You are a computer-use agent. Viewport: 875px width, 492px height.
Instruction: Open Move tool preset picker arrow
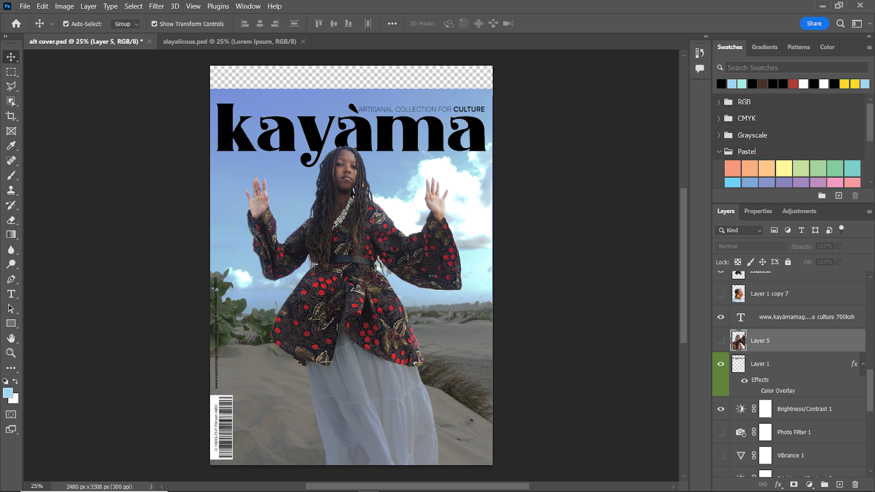click(x=51, y=24)
